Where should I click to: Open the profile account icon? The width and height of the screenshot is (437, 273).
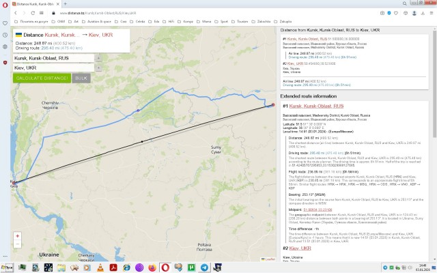pyautogui.click(x=414, y=13)
